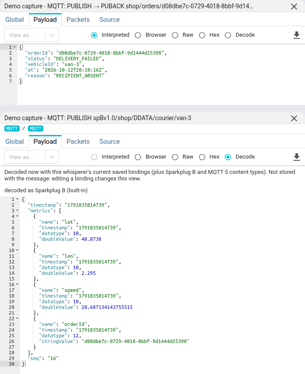Collapse line 1 fold in lower JSON
Viewport: 305px width, 374px height.
pyautogui.click(x=17, y=199)
